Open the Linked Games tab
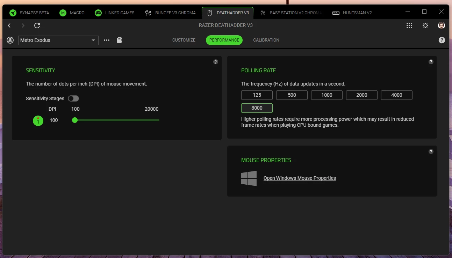Image resolution: width=452 pixels, height=258 pixels. 115,13
